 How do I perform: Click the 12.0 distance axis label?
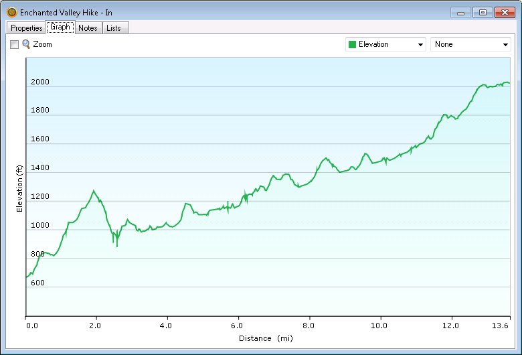pyautogui.click(x=450, y=326)
